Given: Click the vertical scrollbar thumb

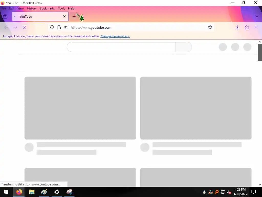Looking at the screenshot, I should pyautogui.click(x=260, y=52).
